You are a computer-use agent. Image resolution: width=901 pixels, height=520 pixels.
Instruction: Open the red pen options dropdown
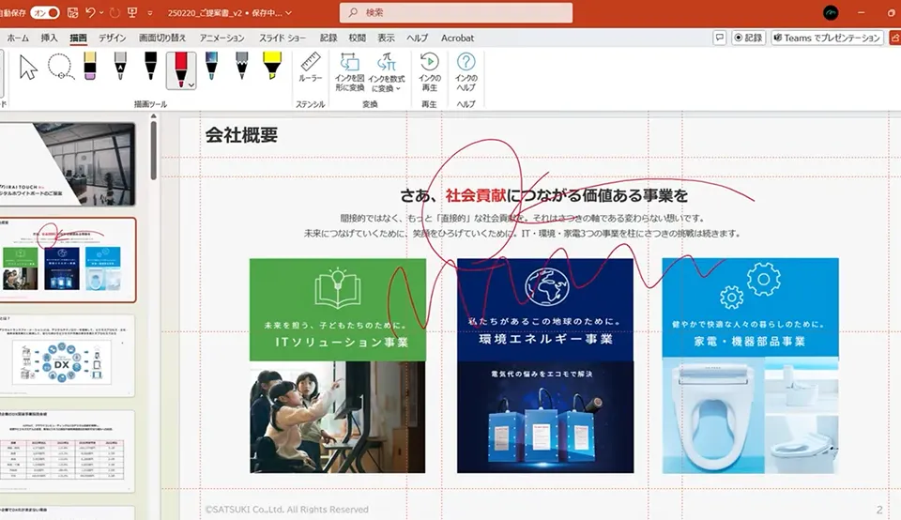(191, 84)
